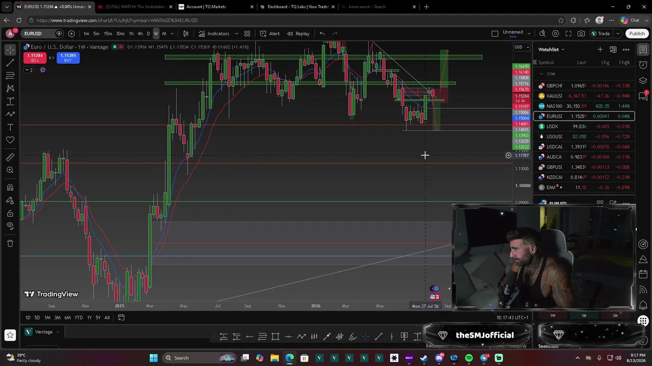The height and width of the screenshot is (366, 652).
Task: Open quick search magnifier in top toolbar
Action: pos(542,34)
